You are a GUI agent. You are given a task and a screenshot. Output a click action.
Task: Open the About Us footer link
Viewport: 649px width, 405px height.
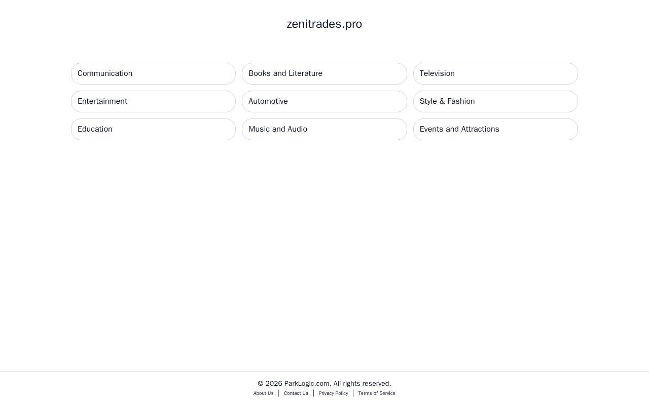click(264, 393)
